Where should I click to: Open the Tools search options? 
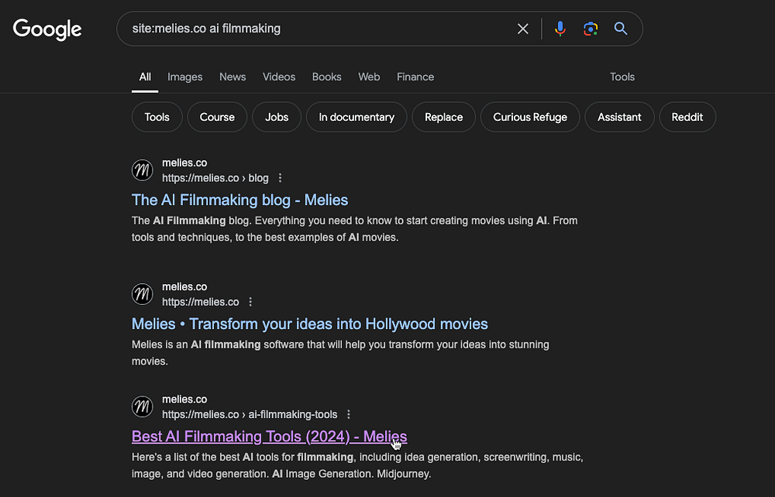click(x=622, y=77)
